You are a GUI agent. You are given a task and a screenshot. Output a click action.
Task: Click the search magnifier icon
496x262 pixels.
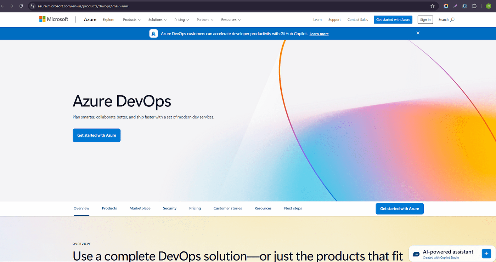(452, 20)
